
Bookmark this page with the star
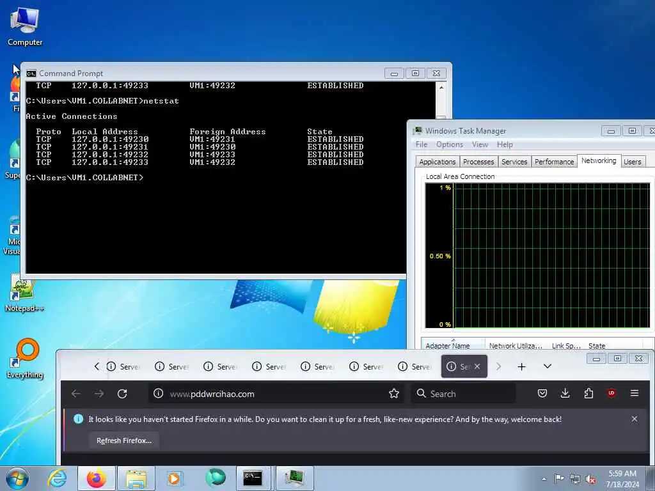pos(393,393)
